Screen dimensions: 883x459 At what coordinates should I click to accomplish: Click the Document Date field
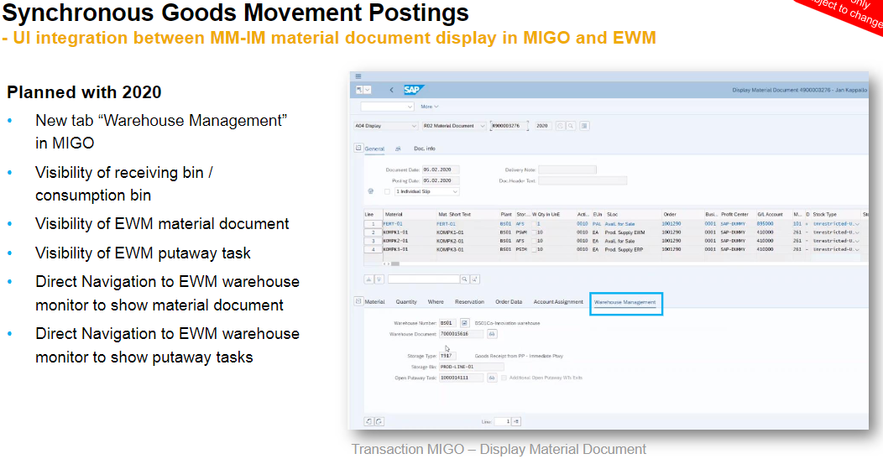point(441,170)
